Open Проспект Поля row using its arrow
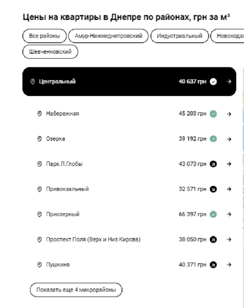 pyautogui.click(x=229, y=240)
